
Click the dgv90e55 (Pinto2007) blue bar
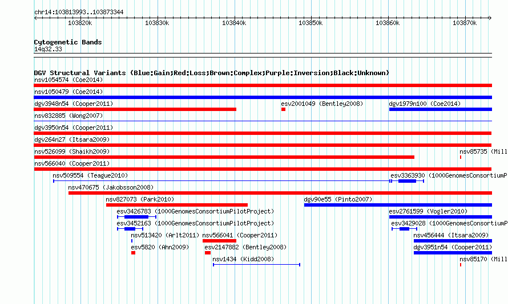pyautogui.click(x=398, y=205)
